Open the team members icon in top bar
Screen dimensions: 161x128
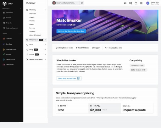click(125, 3)
